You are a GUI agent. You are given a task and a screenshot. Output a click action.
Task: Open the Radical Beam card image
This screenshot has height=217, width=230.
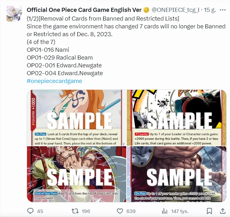[x=177, y=118]
